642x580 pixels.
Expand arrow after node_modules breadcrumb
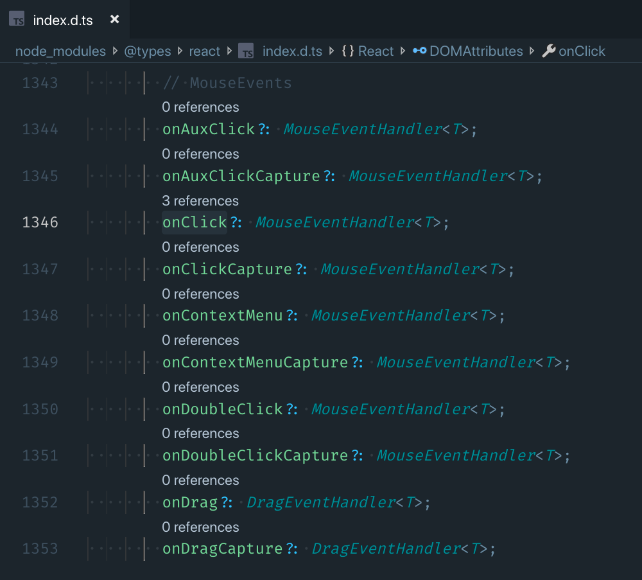point(115,51)
